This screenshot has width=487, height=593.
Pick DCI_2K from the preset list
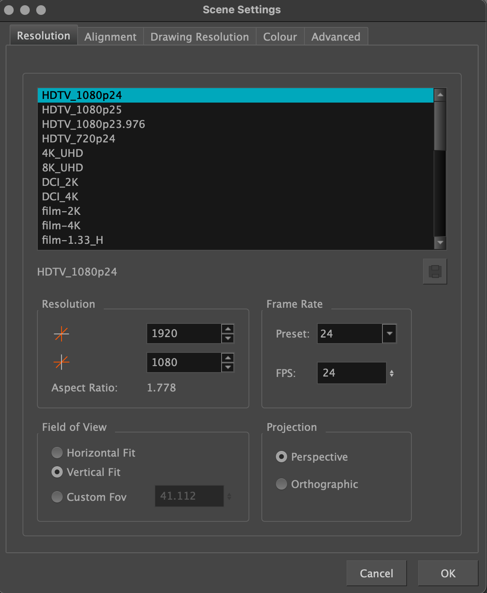[x=60, y=182]
